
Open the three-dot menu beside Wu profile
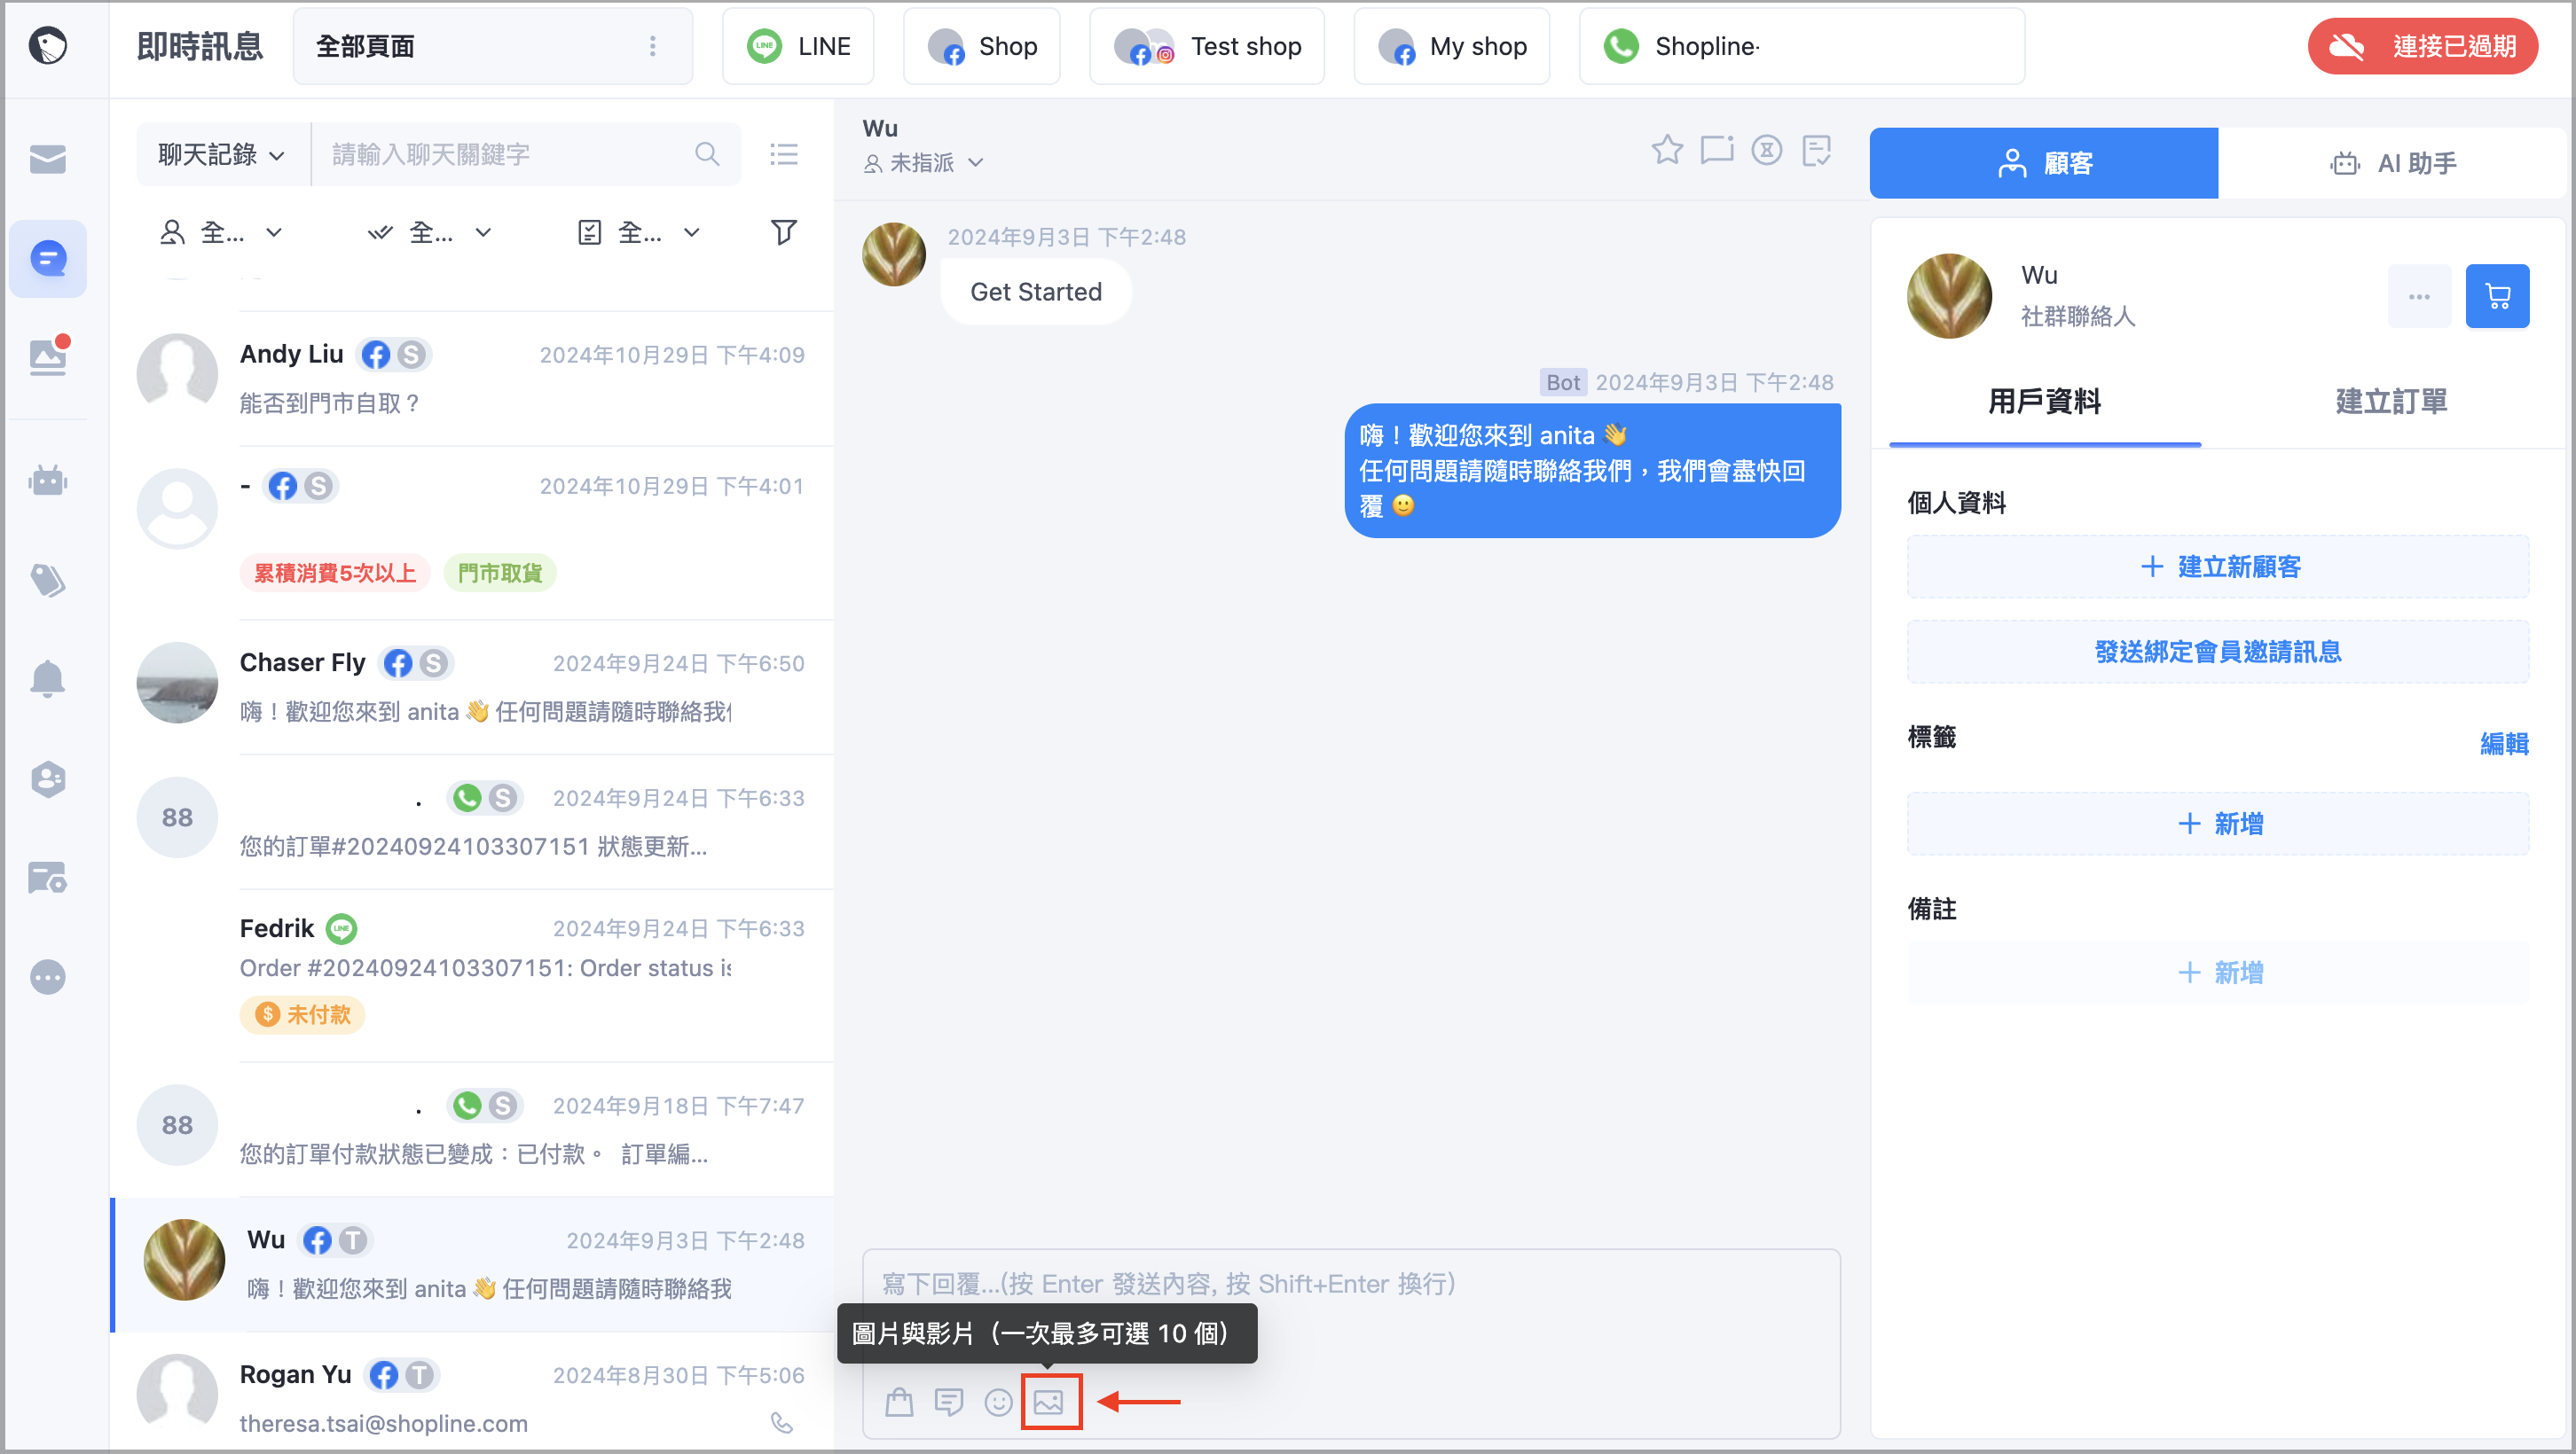click(x=2419, y=296)
